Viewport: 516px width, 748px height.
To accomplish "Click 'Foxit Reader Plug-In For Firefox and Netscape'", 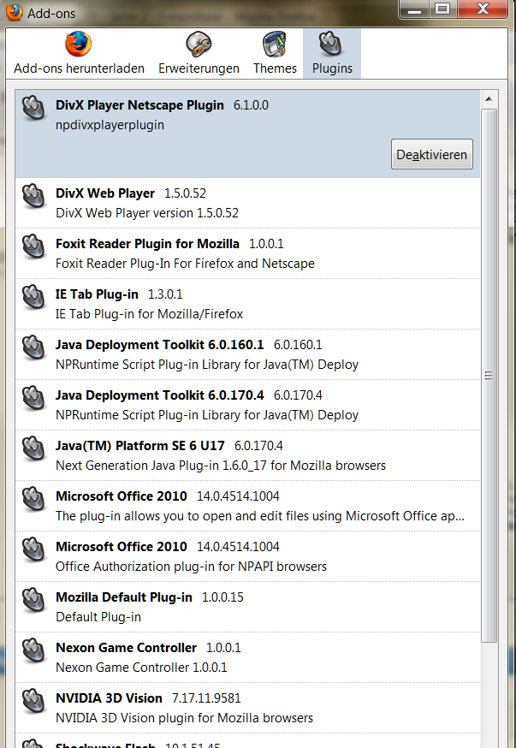I will click(185, 264).
